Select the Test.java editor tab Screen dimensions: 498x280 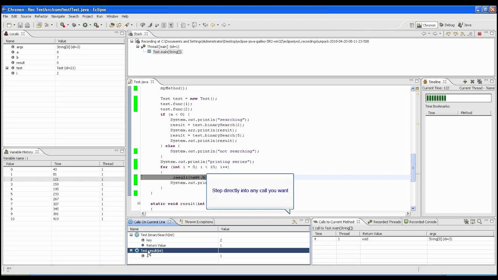tap(141, 82)
